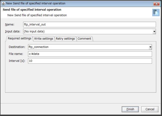The width and height of the screenshot is (162, 116).
Task: Click the Finish button
Action: pyautogui.click(x=130, y=109)
